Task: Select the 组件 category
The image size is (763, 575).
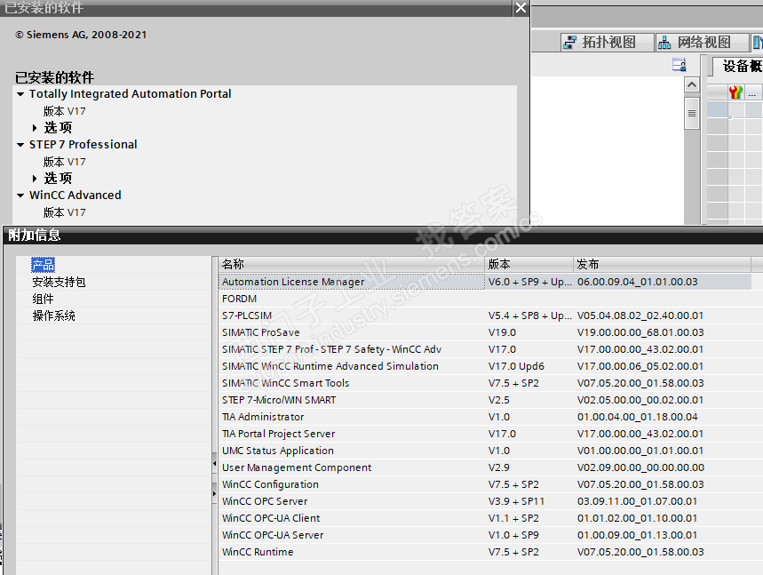Action: click(43, 299)
